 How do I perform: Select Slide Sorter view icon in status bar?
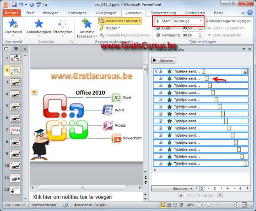point(169,205)
